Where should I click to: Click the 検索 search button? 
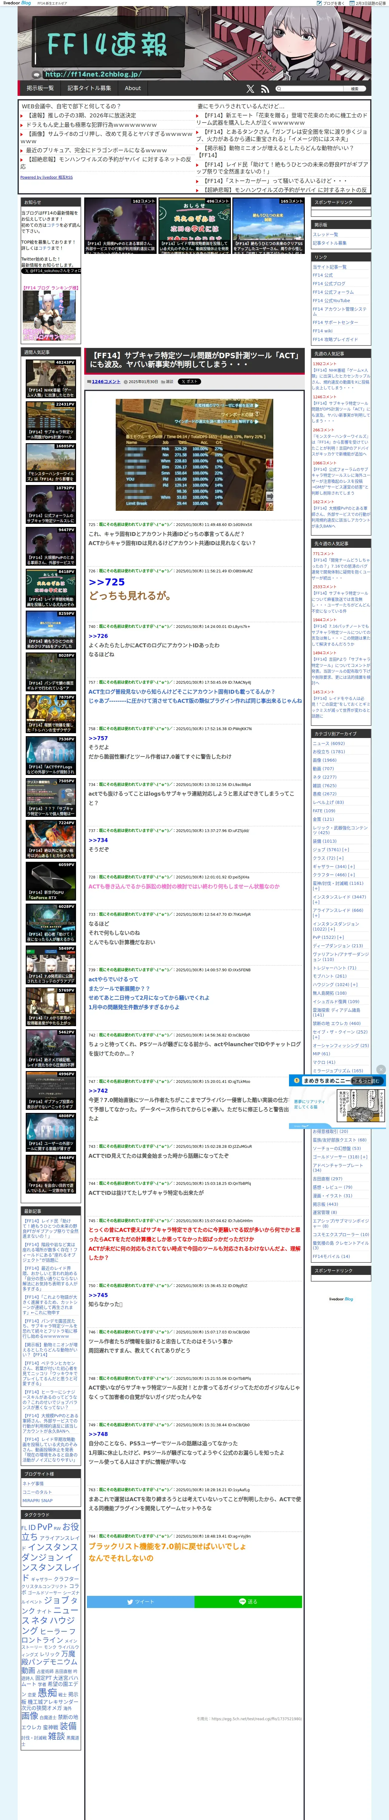coord(354,89)
